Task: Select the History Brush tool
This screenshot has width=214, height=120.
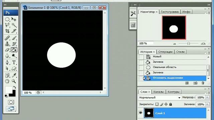Action: tap(14, 44)
